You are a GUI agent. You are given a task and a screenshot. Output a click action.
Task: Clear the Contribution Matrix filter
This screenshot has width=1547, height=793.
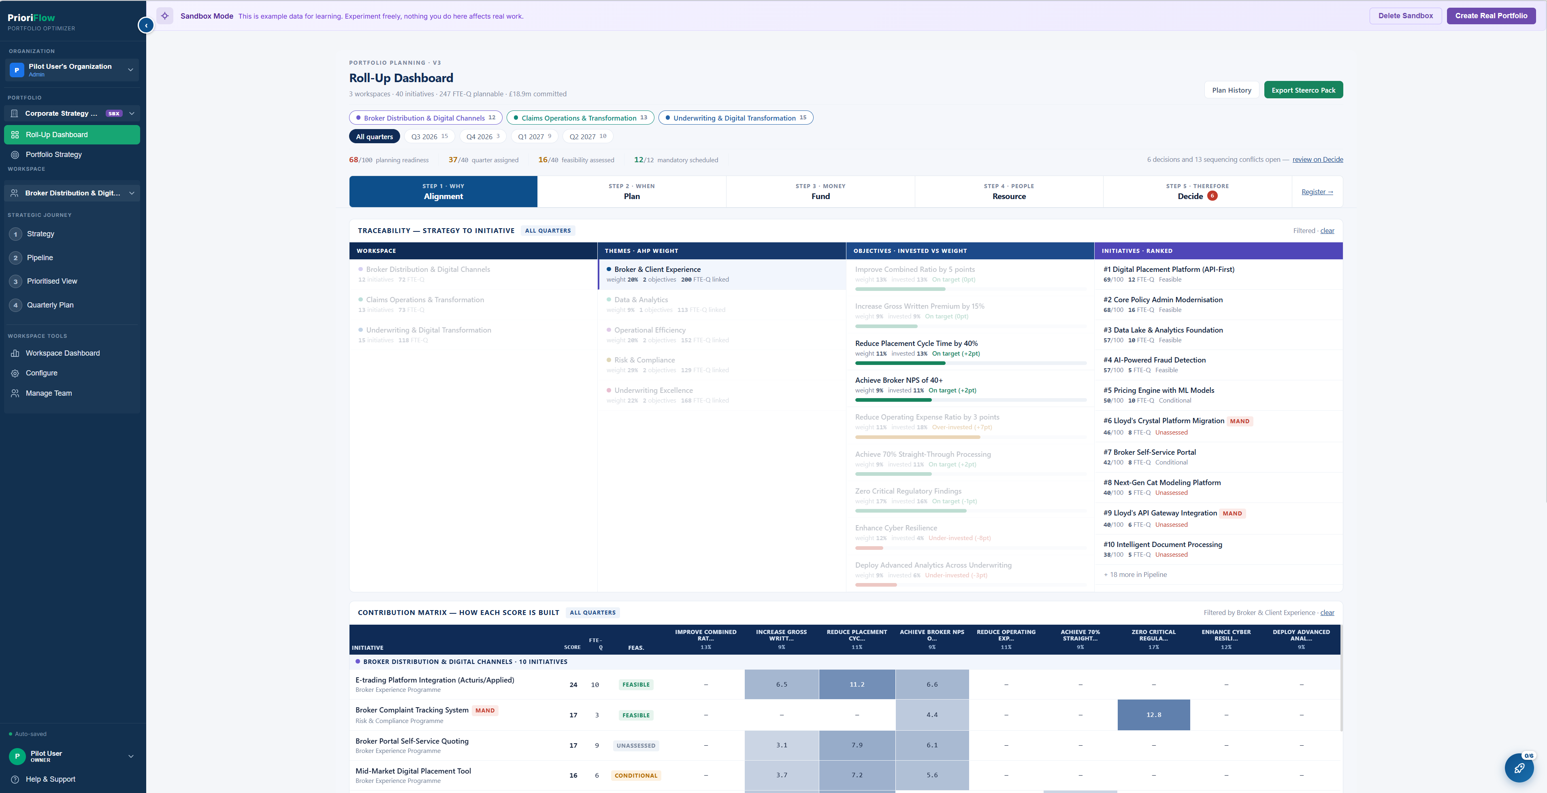(x=1327, y=613)
